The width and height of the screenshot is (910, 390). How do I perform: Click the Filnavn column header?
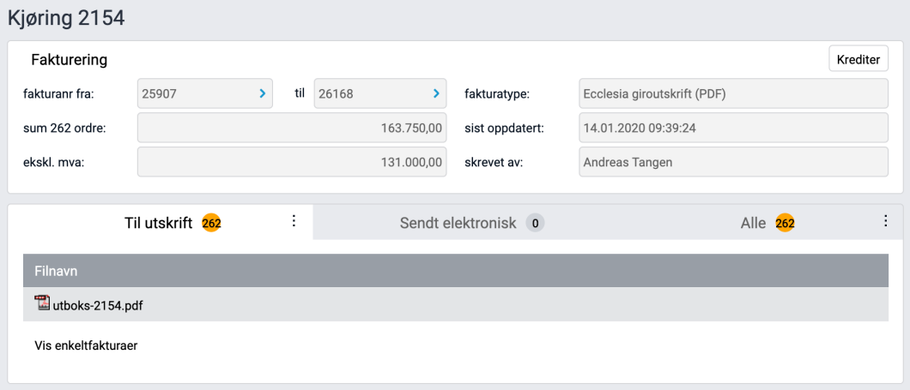(456, 271)
